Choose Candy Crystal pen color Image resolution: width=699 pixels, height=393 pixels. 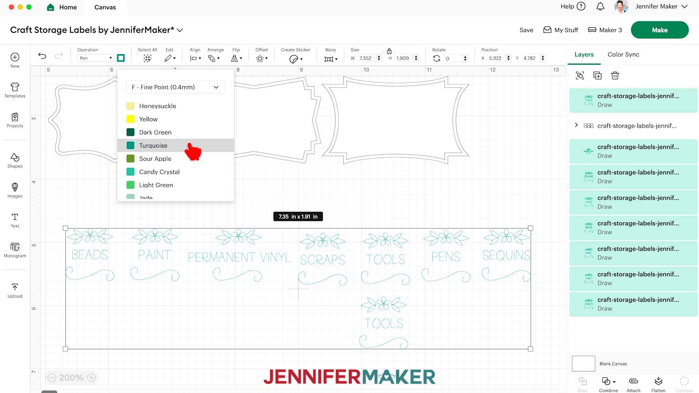(x=175, y=172)
